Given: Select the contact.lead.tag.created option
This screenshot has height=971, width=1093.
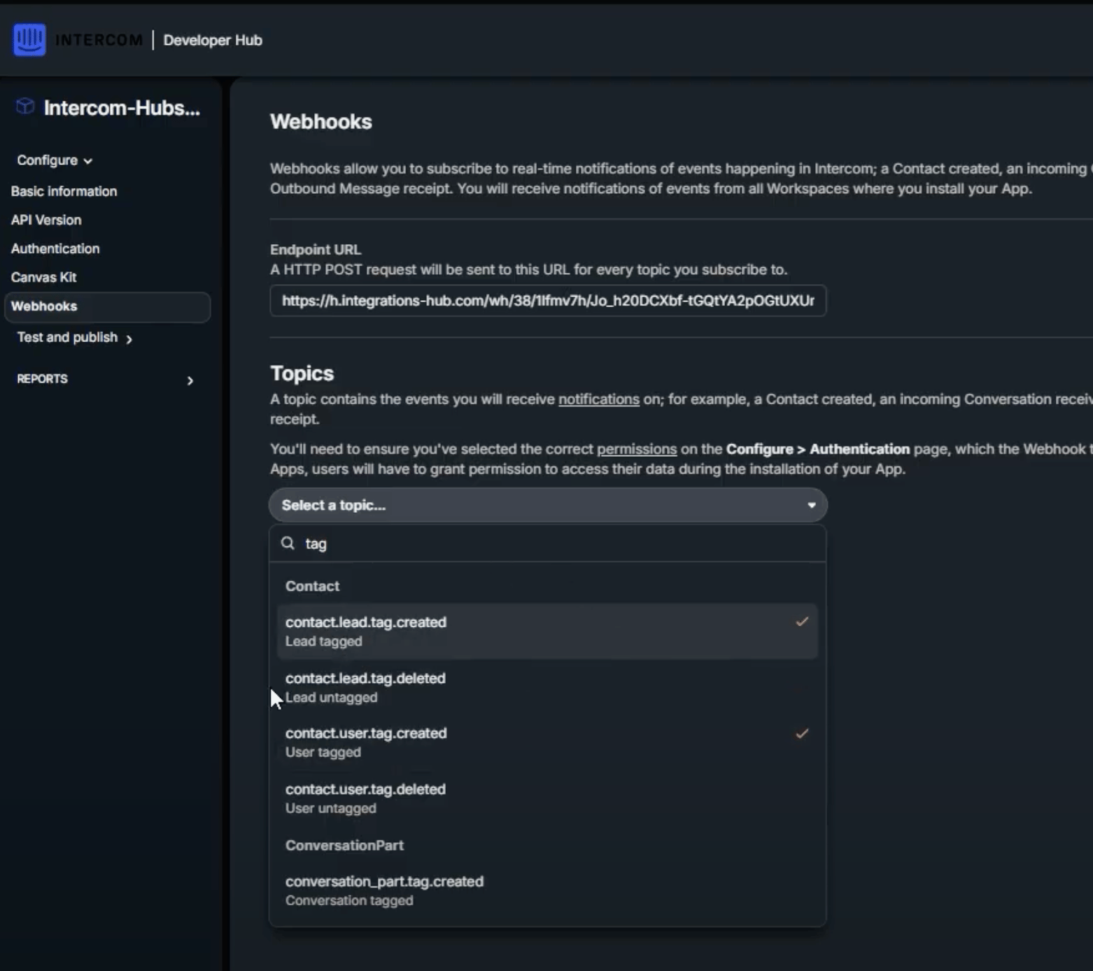Looking at the screenshot, I should tap(547, 631).
